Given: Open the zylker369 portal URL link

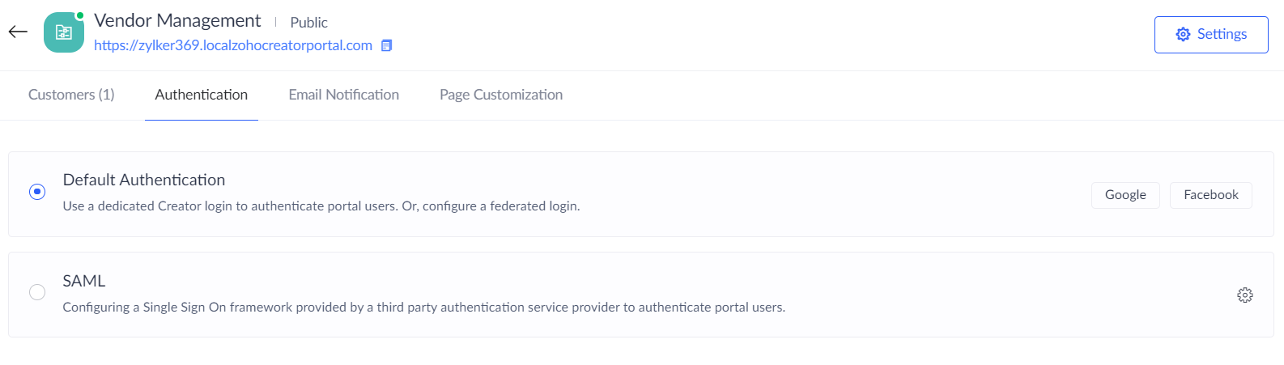Looking at the screenshot, I should click(x=233, y=46).
